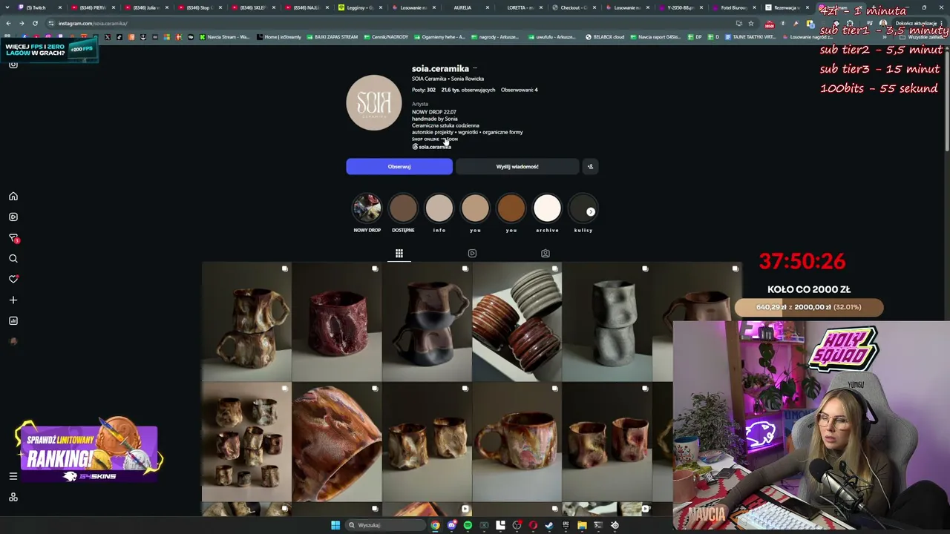Open the info story highlight
The width and height of the screenshot is (950, 534).
[x=439, y=208]
